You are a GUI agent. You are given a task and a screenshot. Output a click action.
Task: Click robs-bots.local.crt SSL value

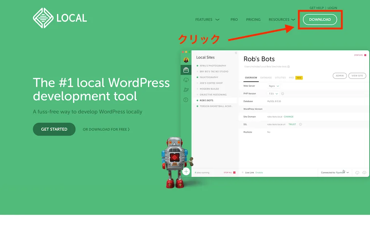click(276, 124)
